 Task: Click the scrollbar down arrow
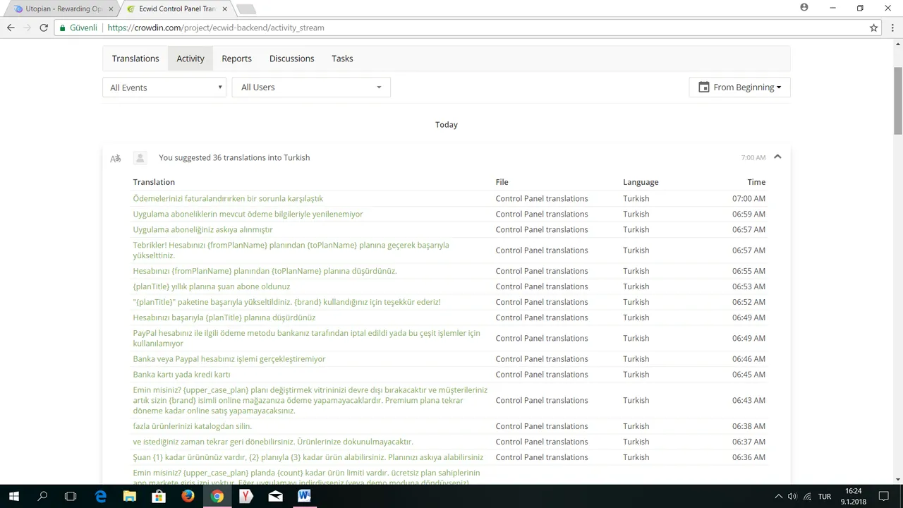click(x=897, y=480)
